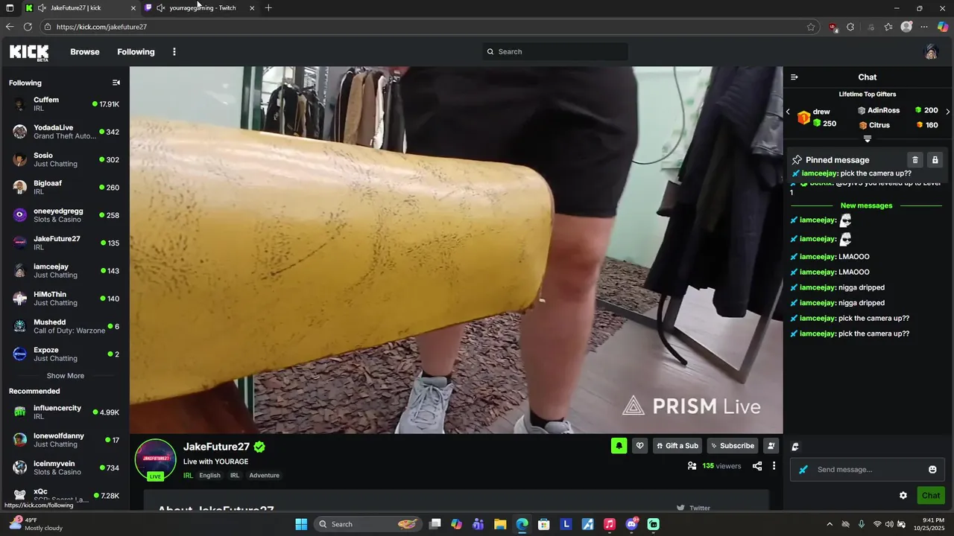The height and width of the screenshot is (536, 954).
Task: Open browser extensions icon
Action: click(850, 27)
